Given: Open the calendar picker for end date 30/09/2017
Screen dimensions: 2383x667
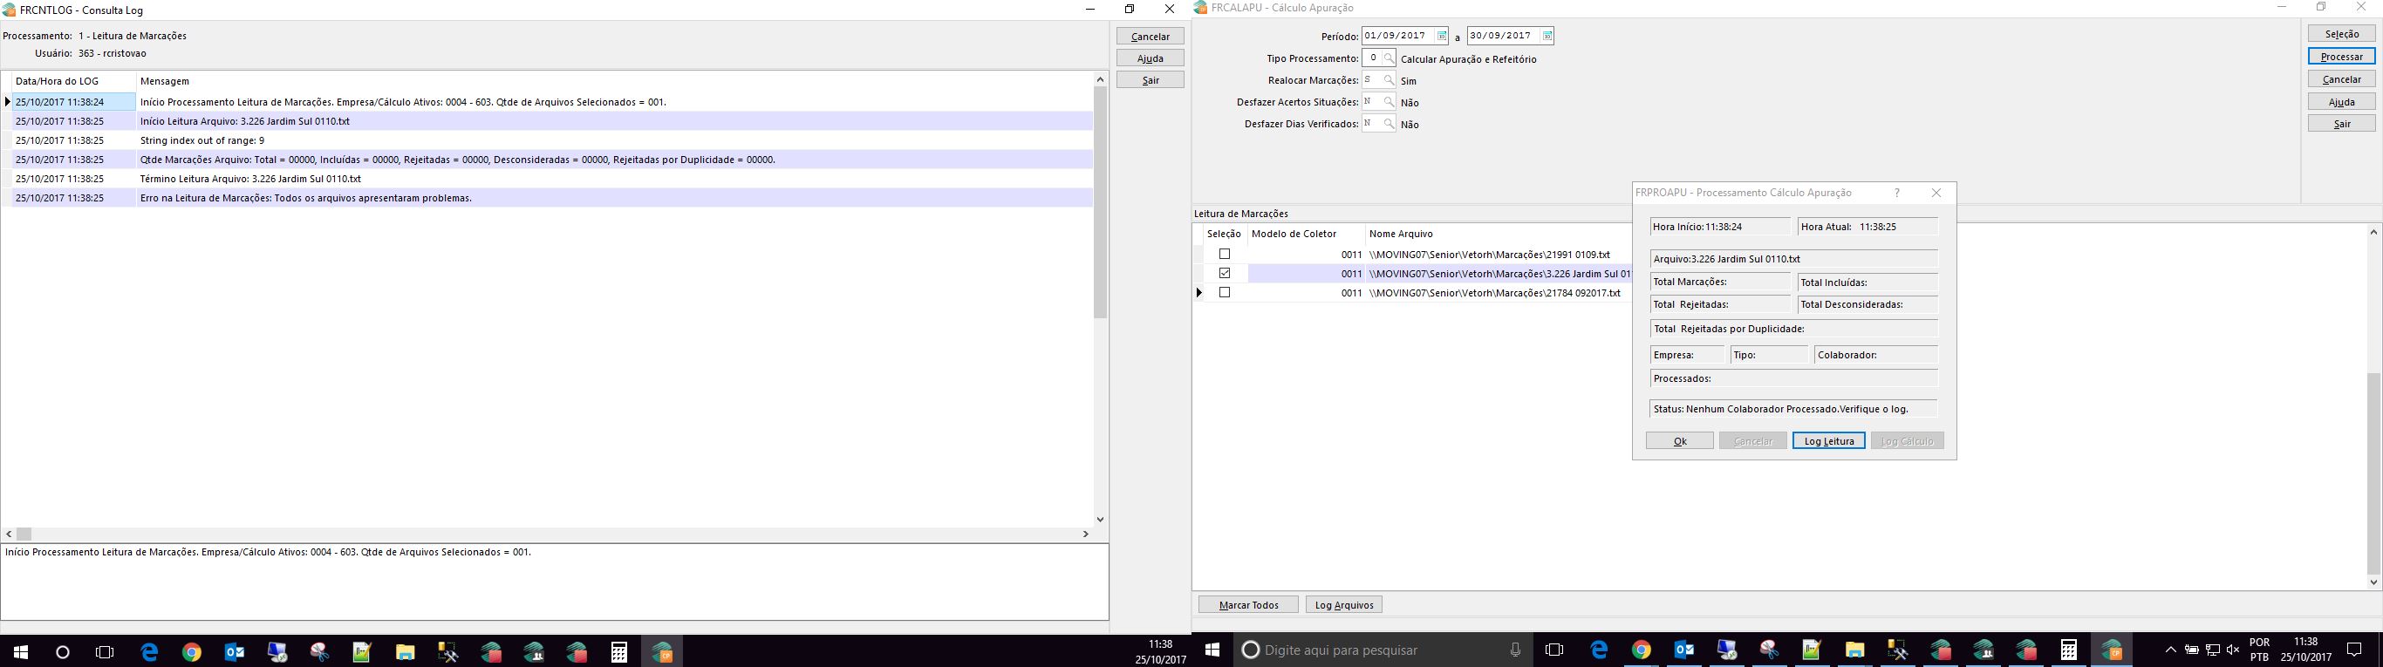Looking at the screenshot, I should [x=1547, y=36].
